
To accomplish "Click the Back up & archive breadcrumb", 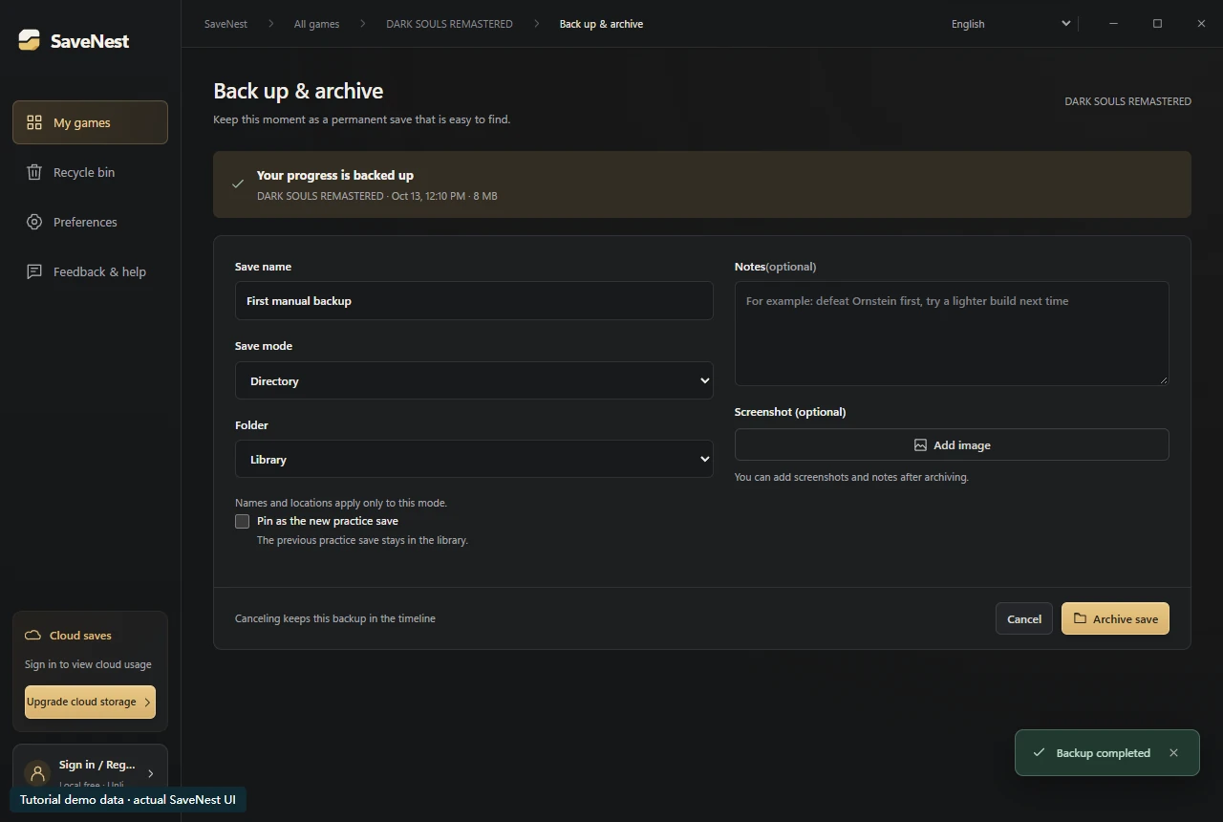I will coord(601,24).
